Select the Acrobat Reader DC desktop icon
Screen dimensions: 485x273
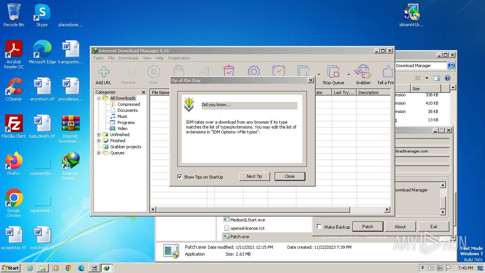[14, 55]
